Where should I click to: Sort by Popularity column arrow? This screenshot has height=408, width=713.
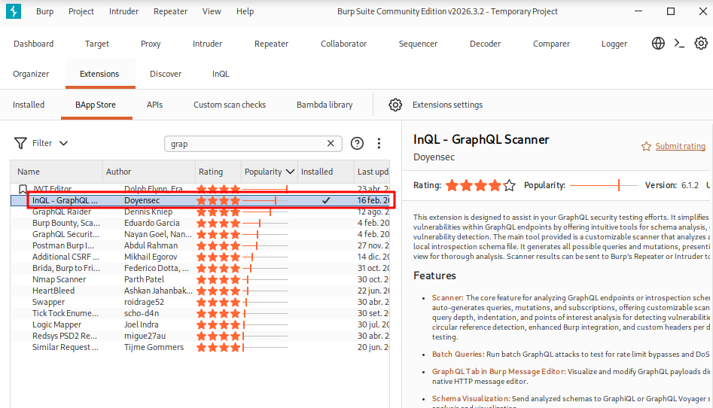tap(290, 172)
